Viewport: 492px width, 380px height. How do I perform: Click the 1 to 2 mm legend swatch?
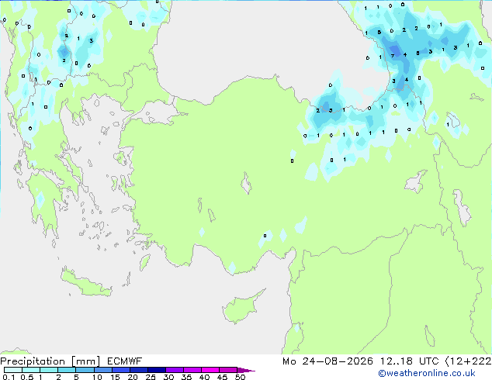(x=49, y=370)
